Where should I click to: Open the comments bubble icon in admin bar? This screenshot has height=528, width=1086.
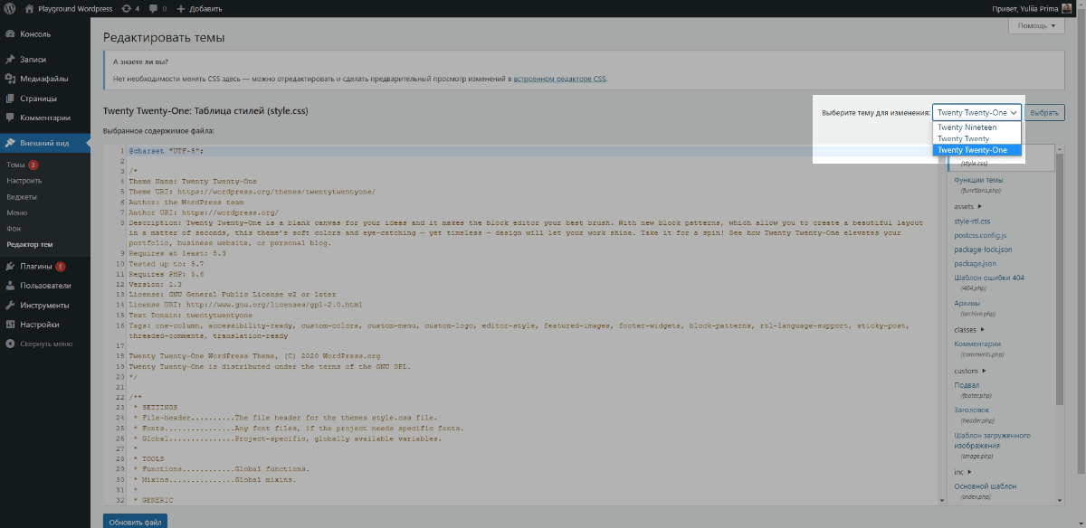153,9
